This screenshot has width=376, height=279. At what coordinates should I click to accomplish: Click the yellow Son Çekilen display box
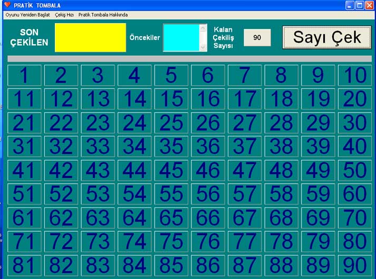point(90,37)
